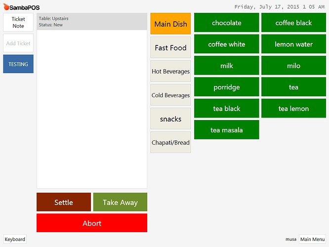The height and width of the screenshot is (247, 329).
Task: Mark the order as Take Away
Action: coord(120,202)
